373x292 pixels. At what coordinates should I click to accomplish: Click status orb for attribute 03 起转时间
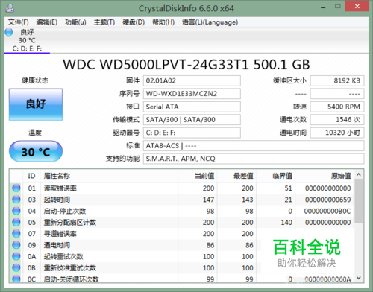click(16, 200)
